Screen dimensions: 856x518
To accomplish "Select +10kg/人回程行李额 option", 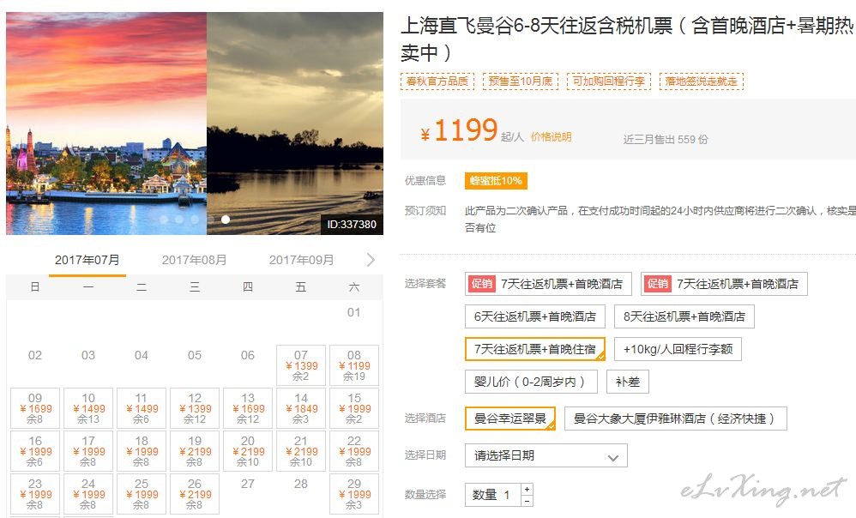I will point(678,349).
